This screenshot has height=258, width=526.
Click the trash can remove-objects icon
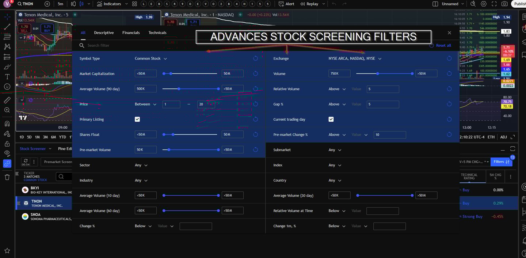(7, 177)
